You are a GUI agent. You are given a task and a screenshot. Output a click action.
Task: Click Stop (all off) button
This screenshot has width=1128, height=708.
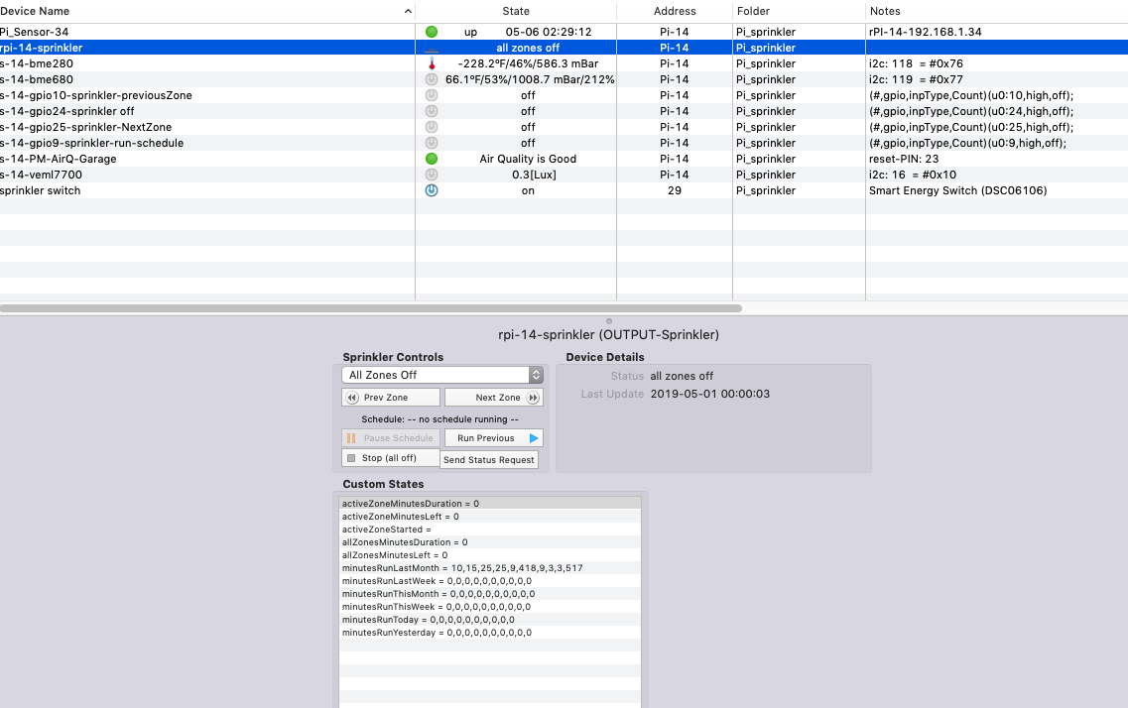click(391, 458)
